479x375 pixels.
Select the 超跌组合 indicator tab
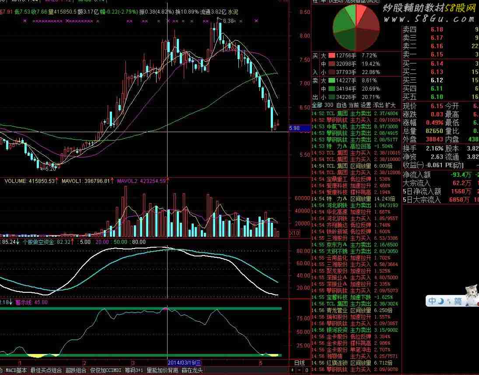(76, 371)
